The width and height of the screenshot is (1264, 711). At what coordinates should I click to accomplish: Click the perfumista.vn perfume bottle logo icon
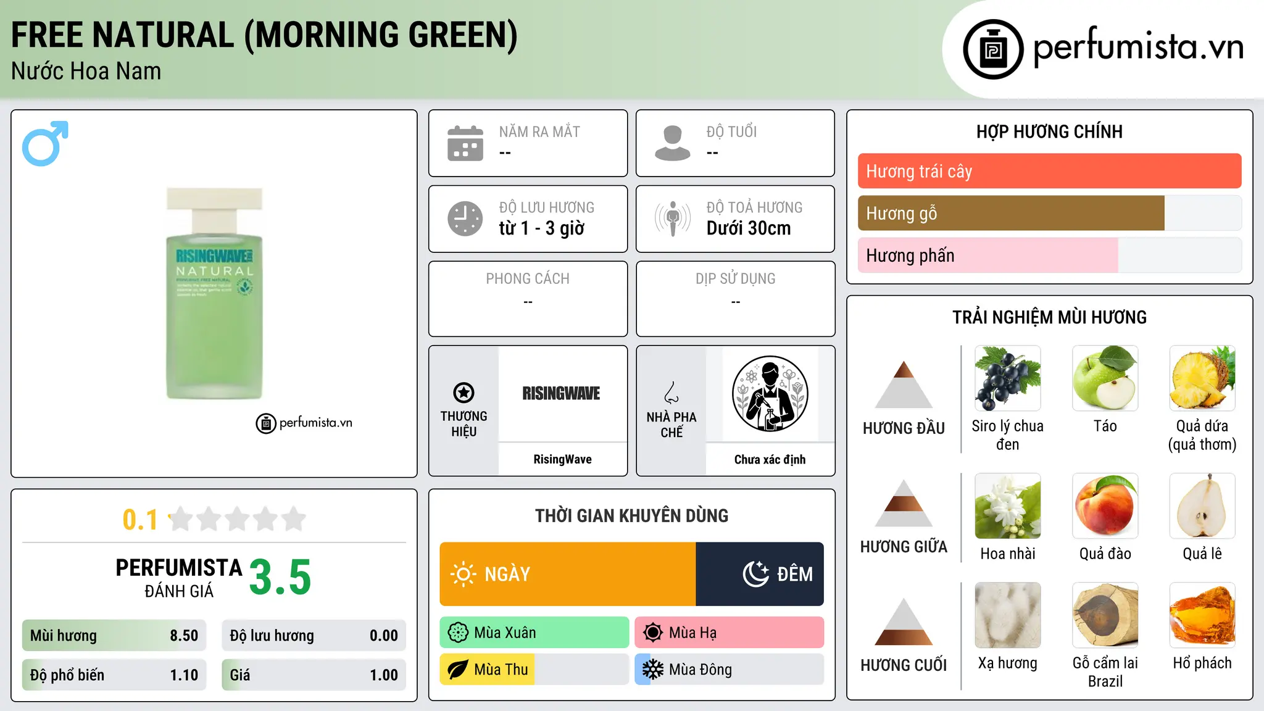tap(993, 49)
